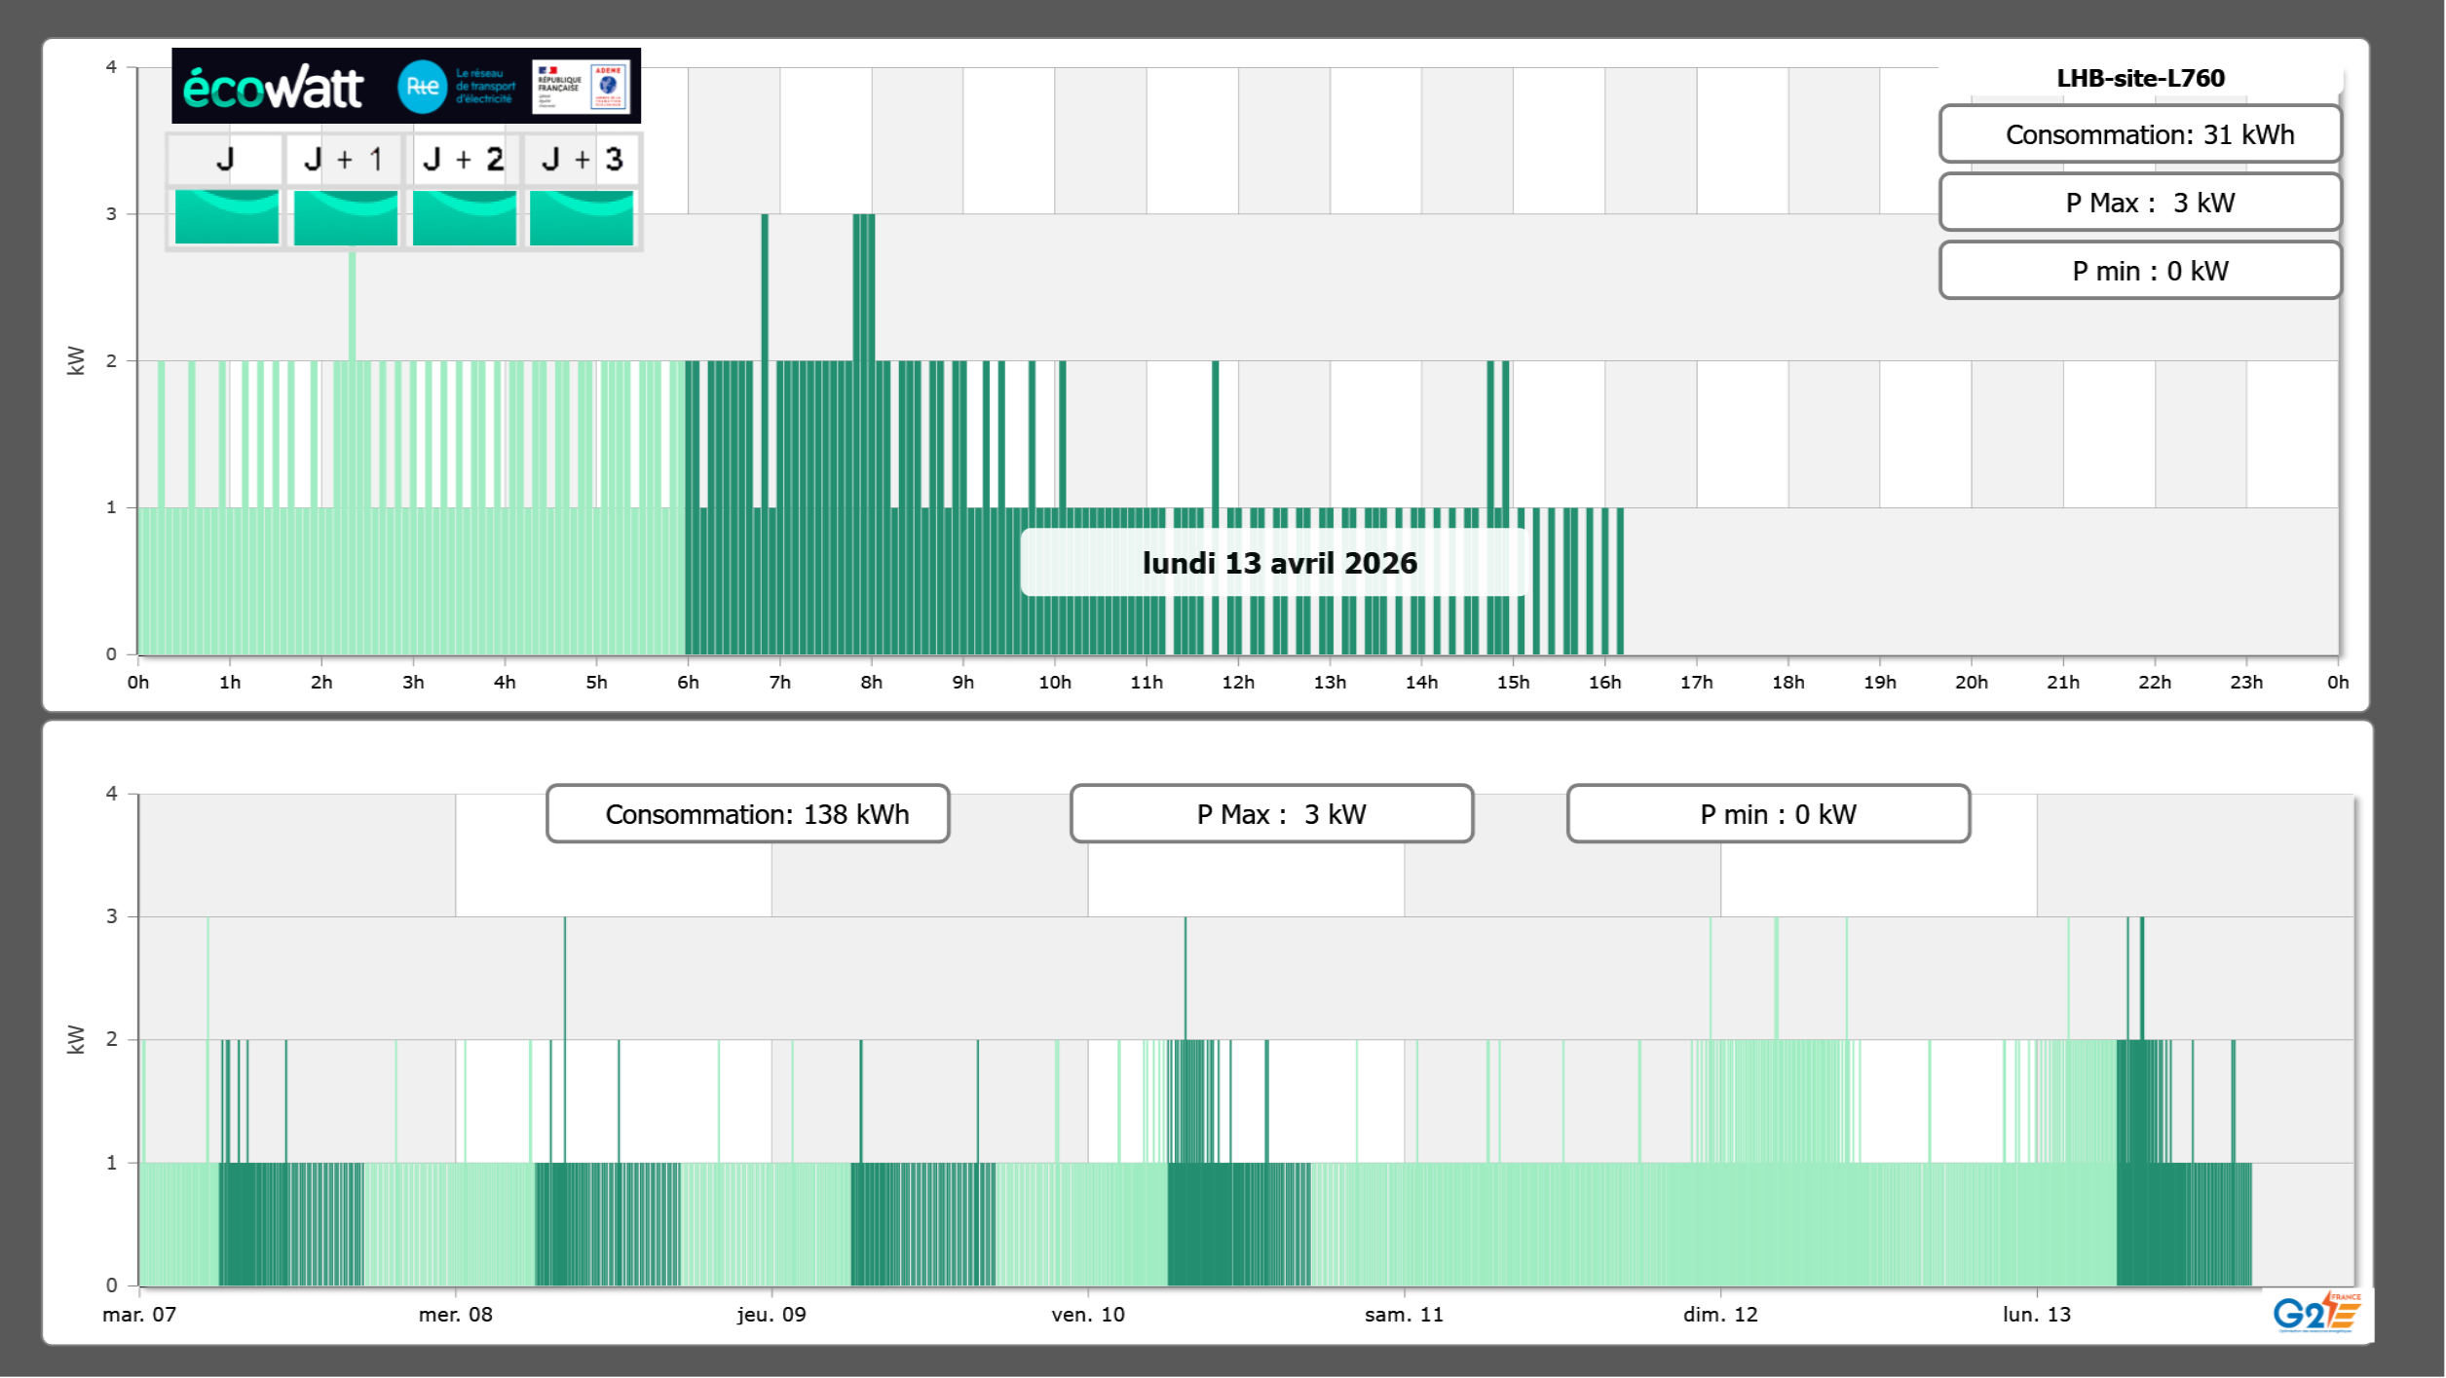Select the J + 3 day label
The width and height of the screenshot is (2446, 1378).
582,159
